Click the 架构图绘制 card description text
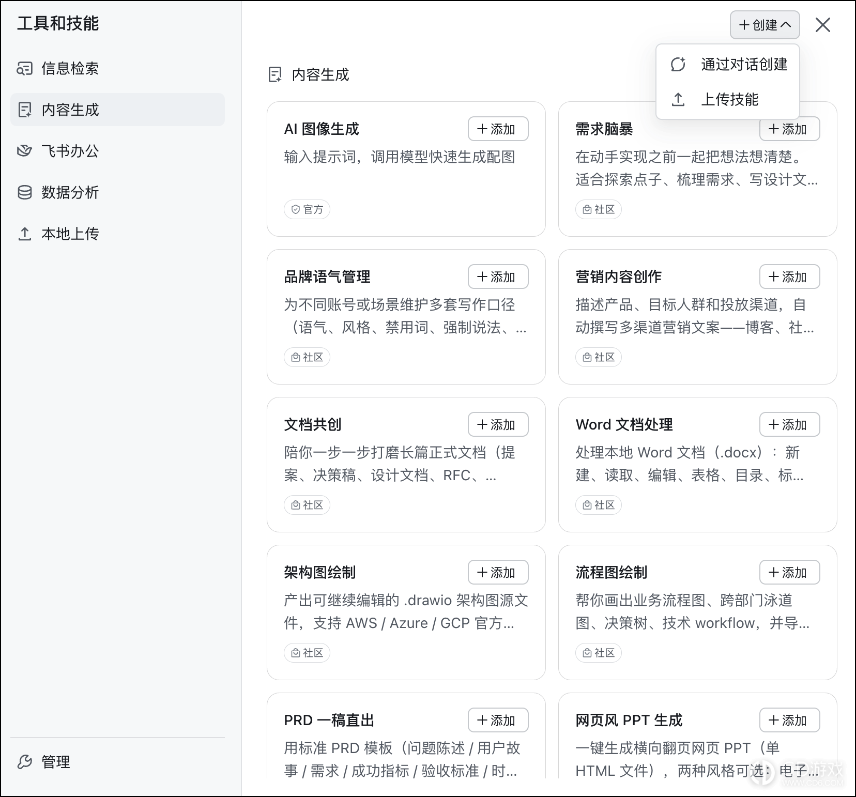 [x=406, y=611]
